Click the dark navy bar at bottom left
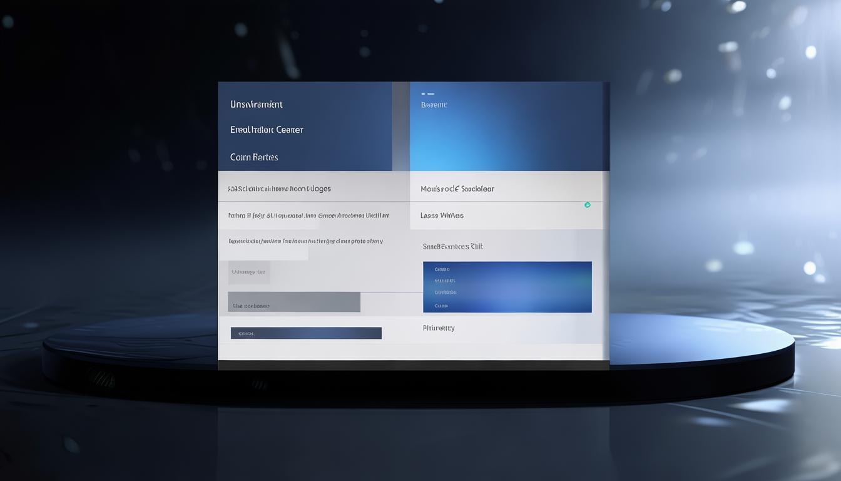 (x=306, y=333)
